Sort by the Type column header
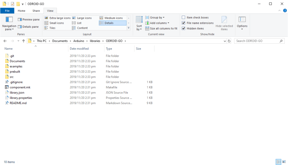This screenshot has height=165, width=288. 119,49
